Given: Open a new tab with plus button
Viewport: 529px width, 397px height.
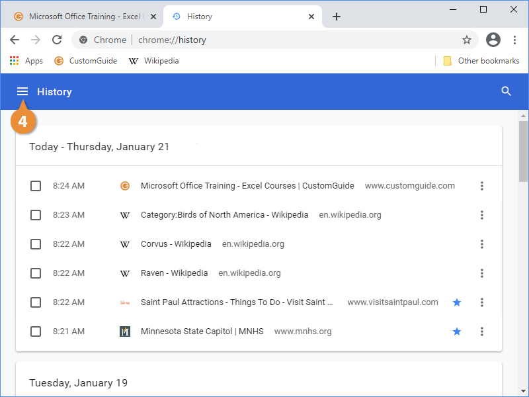Looking at the screenshot, I should (x=337, y=17).
